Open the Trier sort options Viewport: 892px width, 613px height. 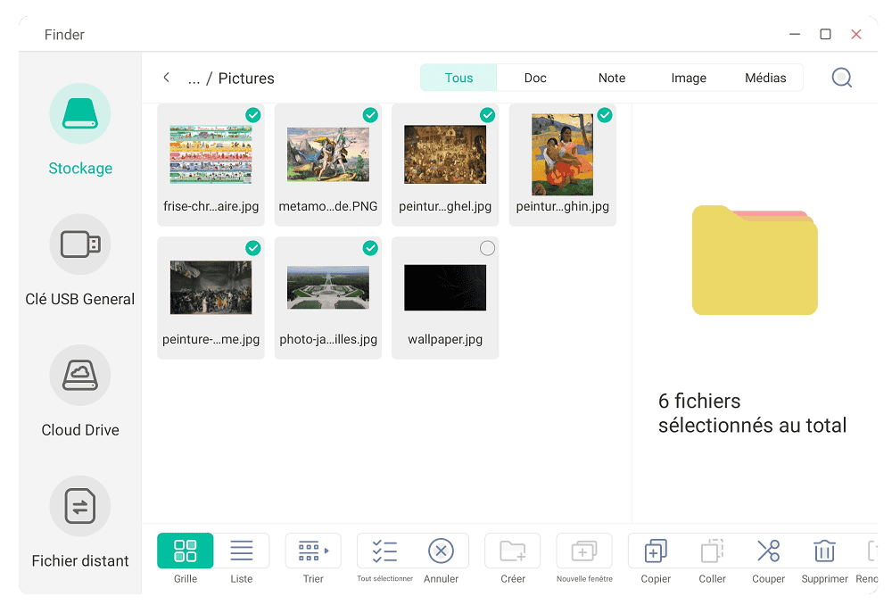point(313,551)
